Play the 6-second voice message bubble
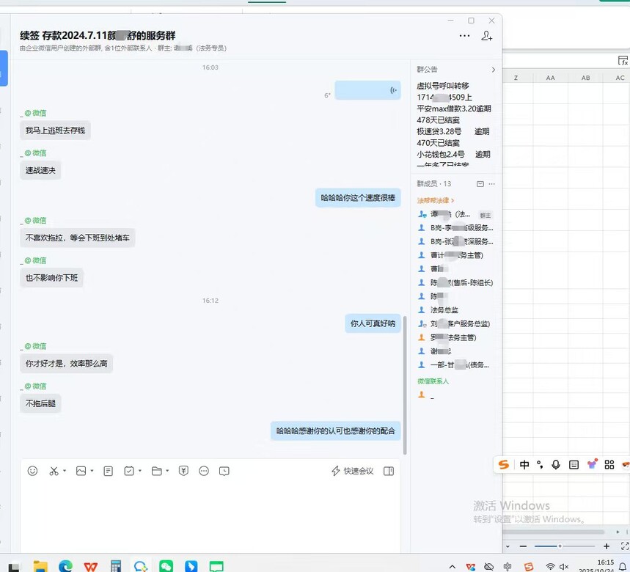 pos(367,90)
